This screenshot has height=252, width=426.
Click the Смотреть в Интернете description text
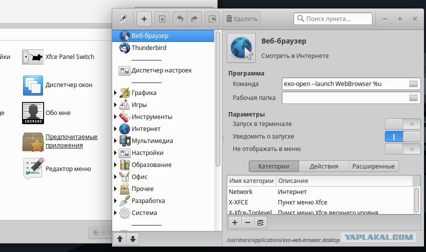point(295,56)
